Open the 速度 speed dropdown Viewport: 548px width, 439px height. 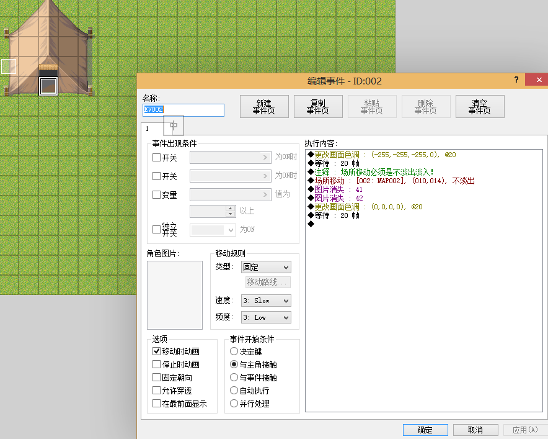point(267,301)
